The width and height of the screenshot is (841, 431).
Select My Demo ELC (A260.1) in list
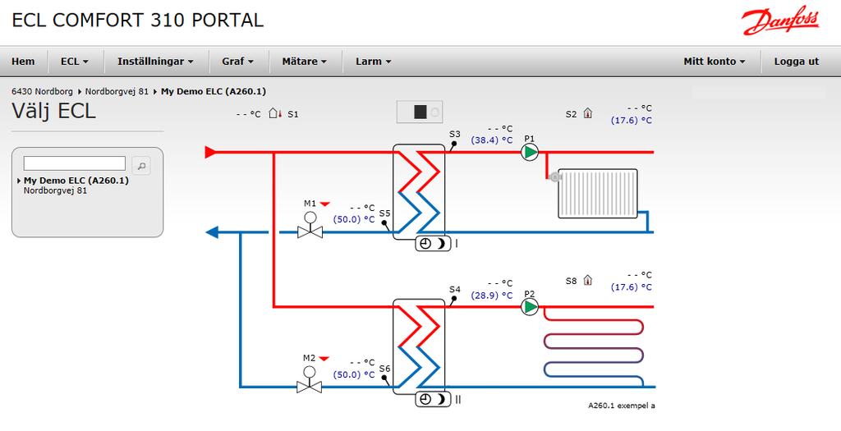[76, 181]
